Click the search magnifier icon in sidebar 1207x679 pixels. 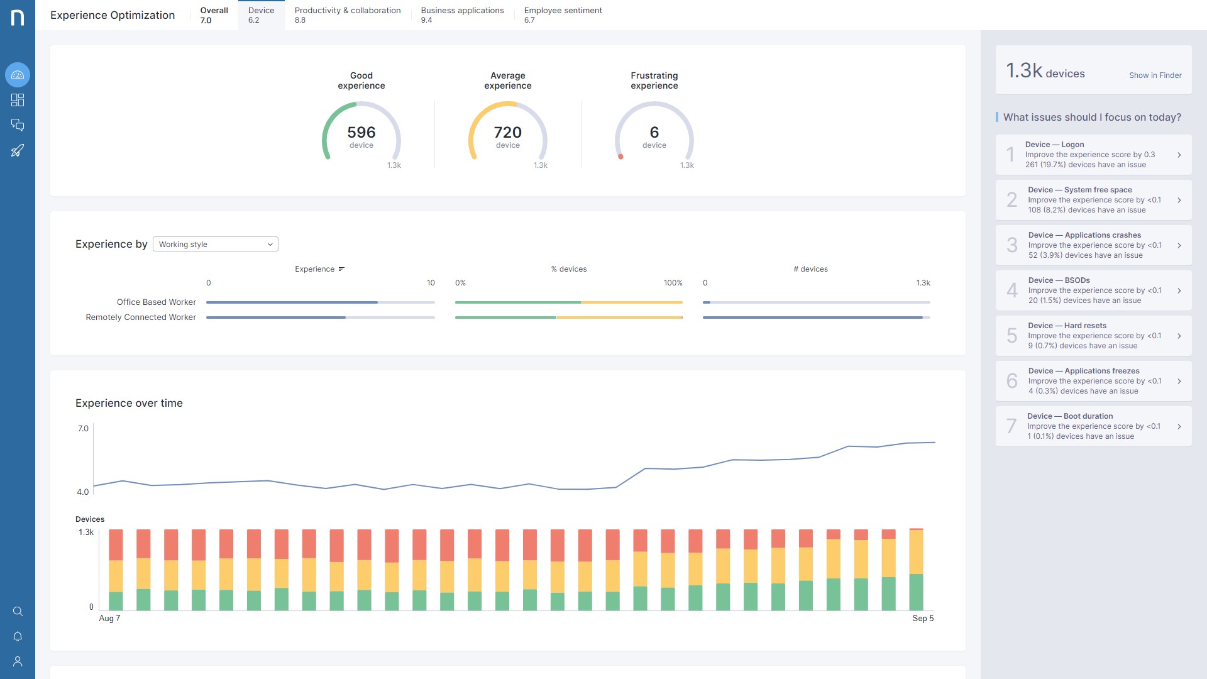click(18, 612)
